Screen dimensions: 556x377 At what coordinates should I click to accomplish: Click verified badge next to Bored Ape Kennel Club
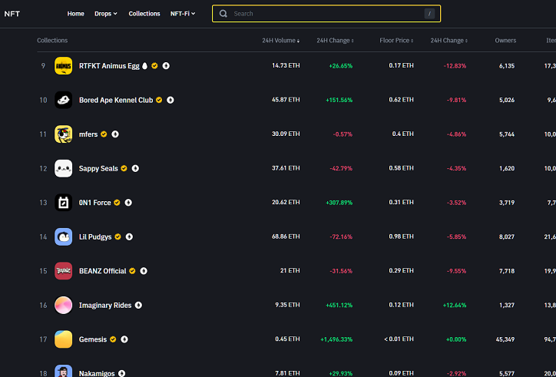pos(159,100)
